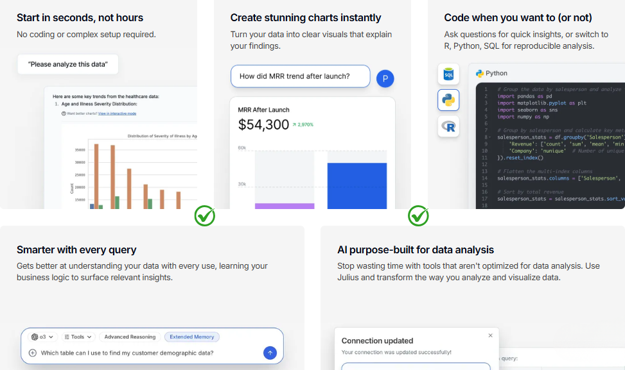
Task: Click the 'Please analyze this data' prompt chip
Action: point(67,64)
